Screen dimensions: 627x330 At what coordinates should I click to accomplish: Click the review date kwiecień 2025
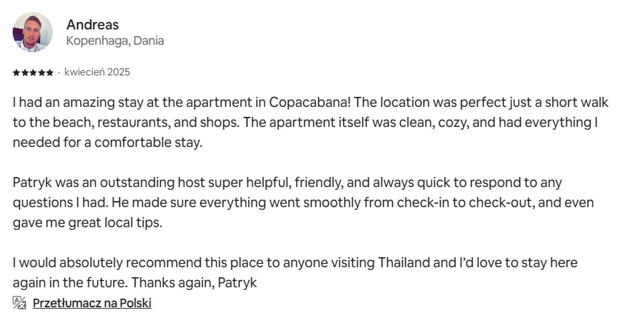[97, 72]
